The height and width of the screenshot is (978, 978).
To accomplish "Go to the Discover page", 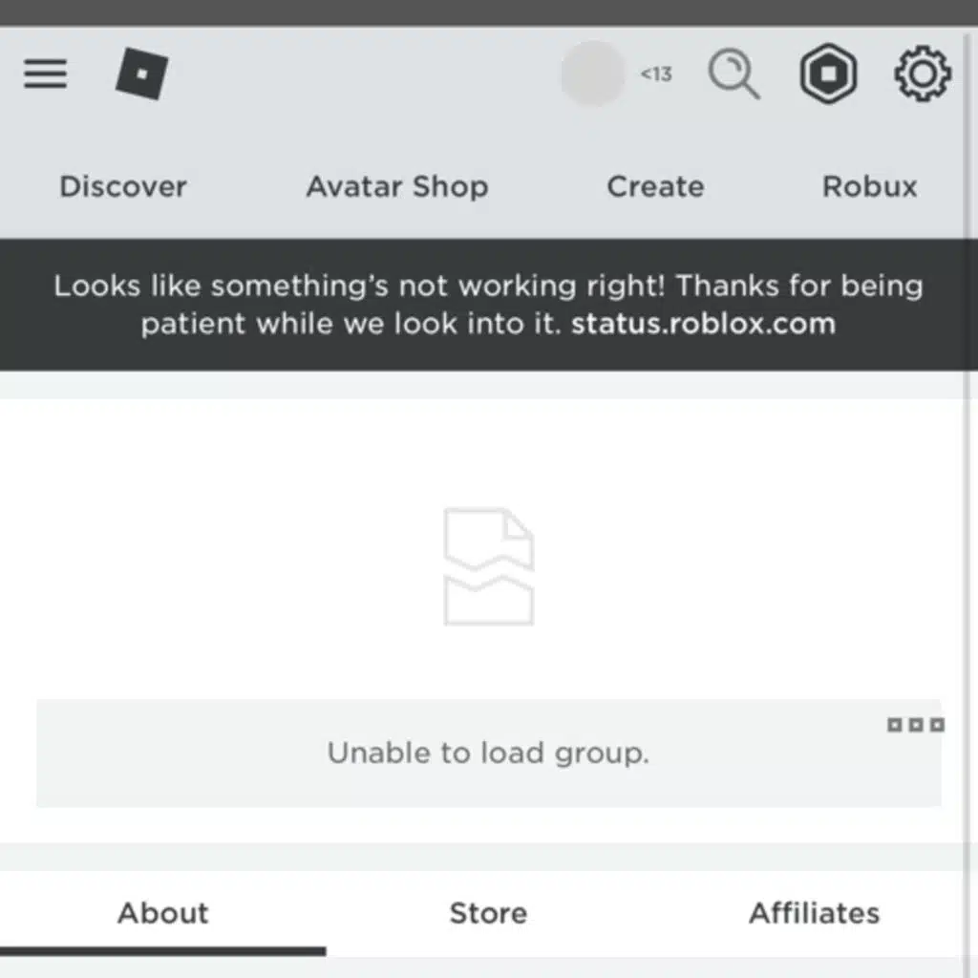I will pos(123,186).
